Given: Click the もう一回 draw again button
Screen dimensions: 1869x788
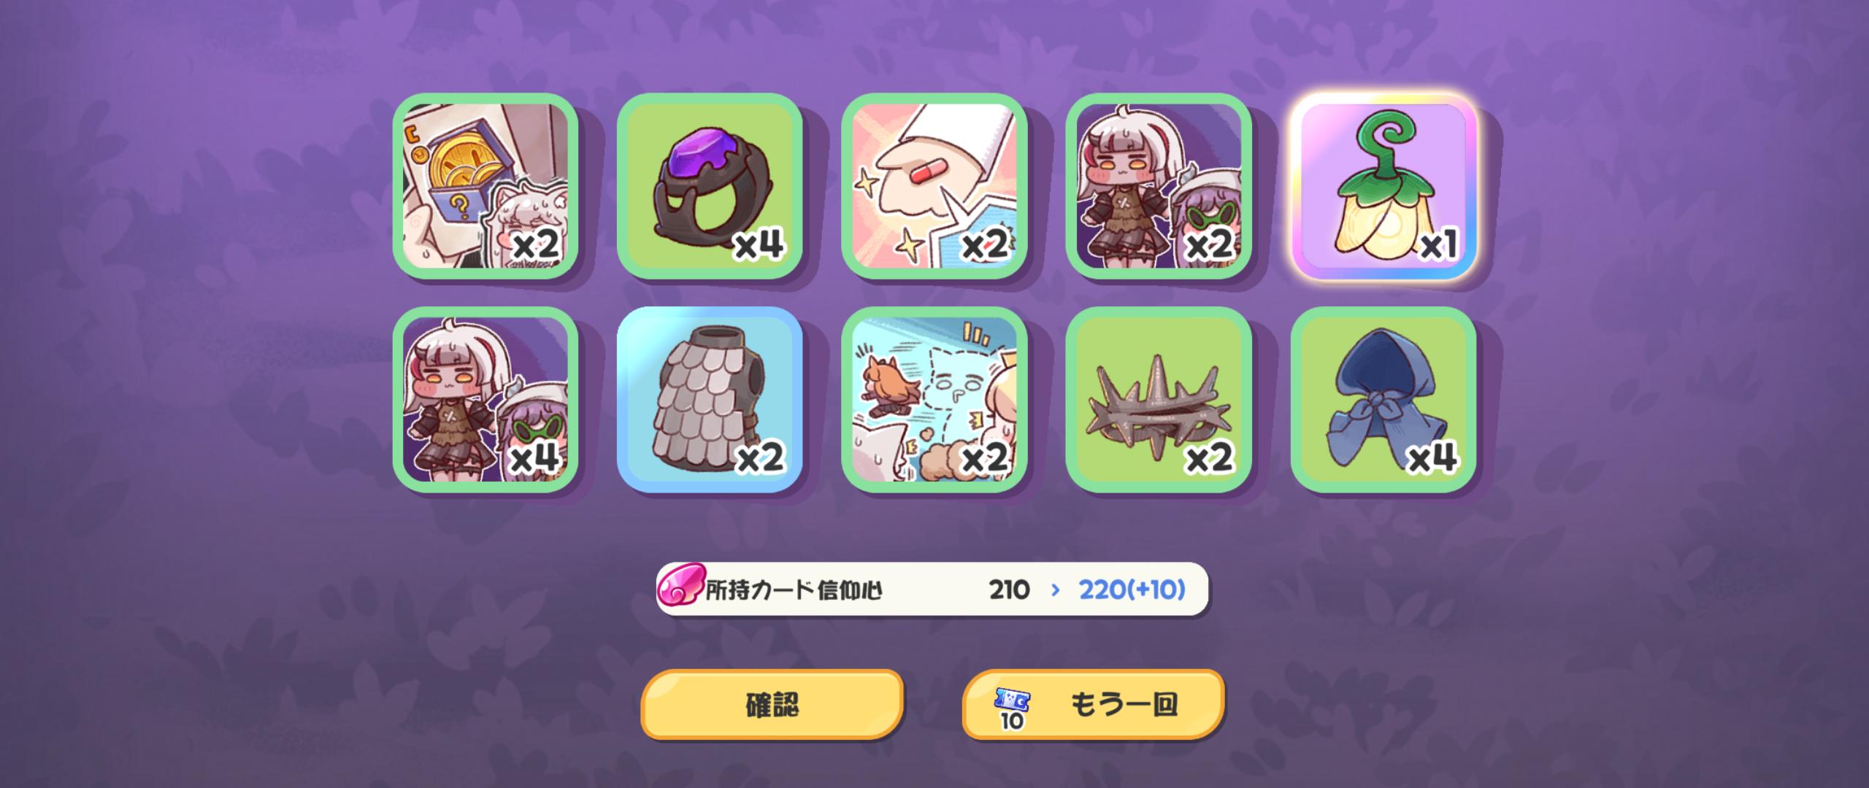Looking at the screenshot, I should [1093, 704].
